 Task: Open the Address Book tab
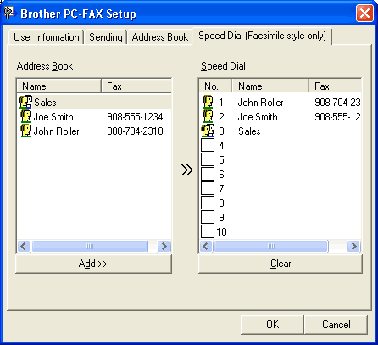[160, 37]
